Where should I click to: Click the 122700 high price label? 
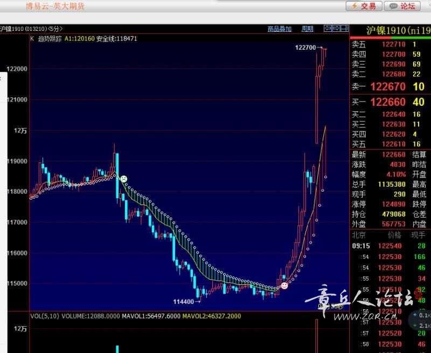tap(305, 47)
